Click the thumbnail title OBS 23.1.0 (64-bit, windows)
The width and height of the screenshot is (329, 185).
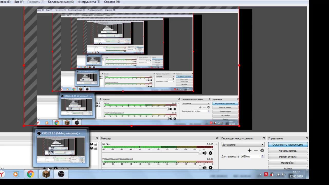63,133
